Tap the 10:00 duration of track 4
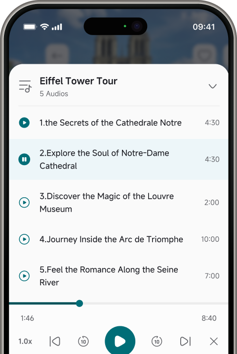 pos(210,239)
